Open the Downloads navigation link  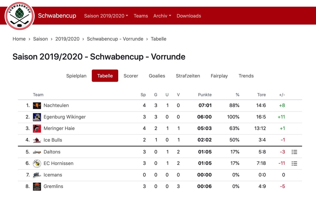[x=189, y=16]
